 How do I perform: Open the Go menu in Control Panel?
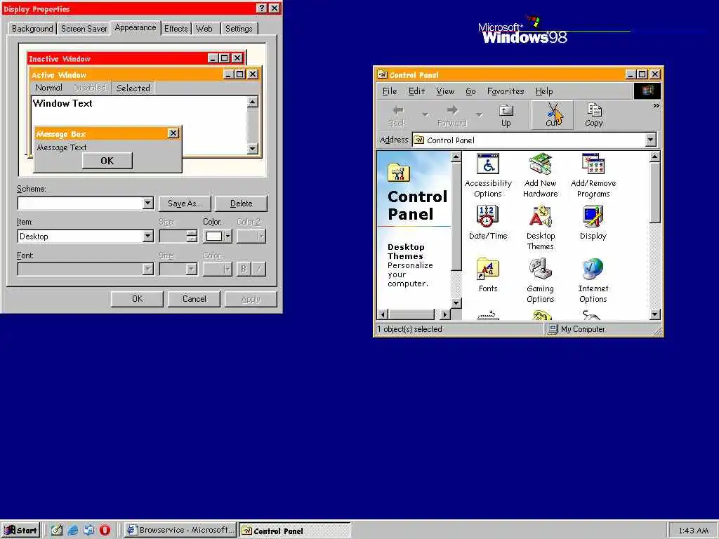pyautogui.click(x=470, y=91)
